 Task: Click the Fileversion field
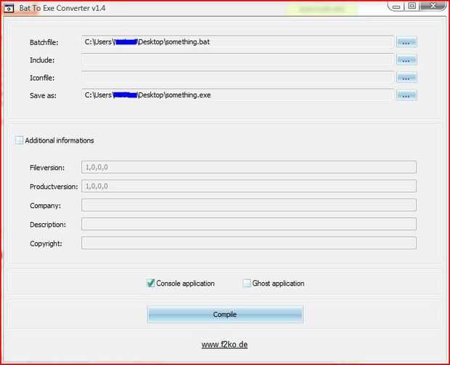pos(248,167)
